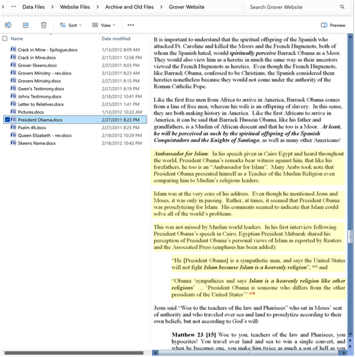Open the Sort dropdown menu
The height and width of the screenshot is (357, 355).
(x=70, y=25)
